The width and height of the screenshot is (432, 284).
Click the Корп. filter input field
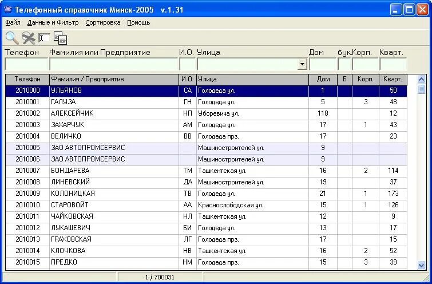[365, 64]
